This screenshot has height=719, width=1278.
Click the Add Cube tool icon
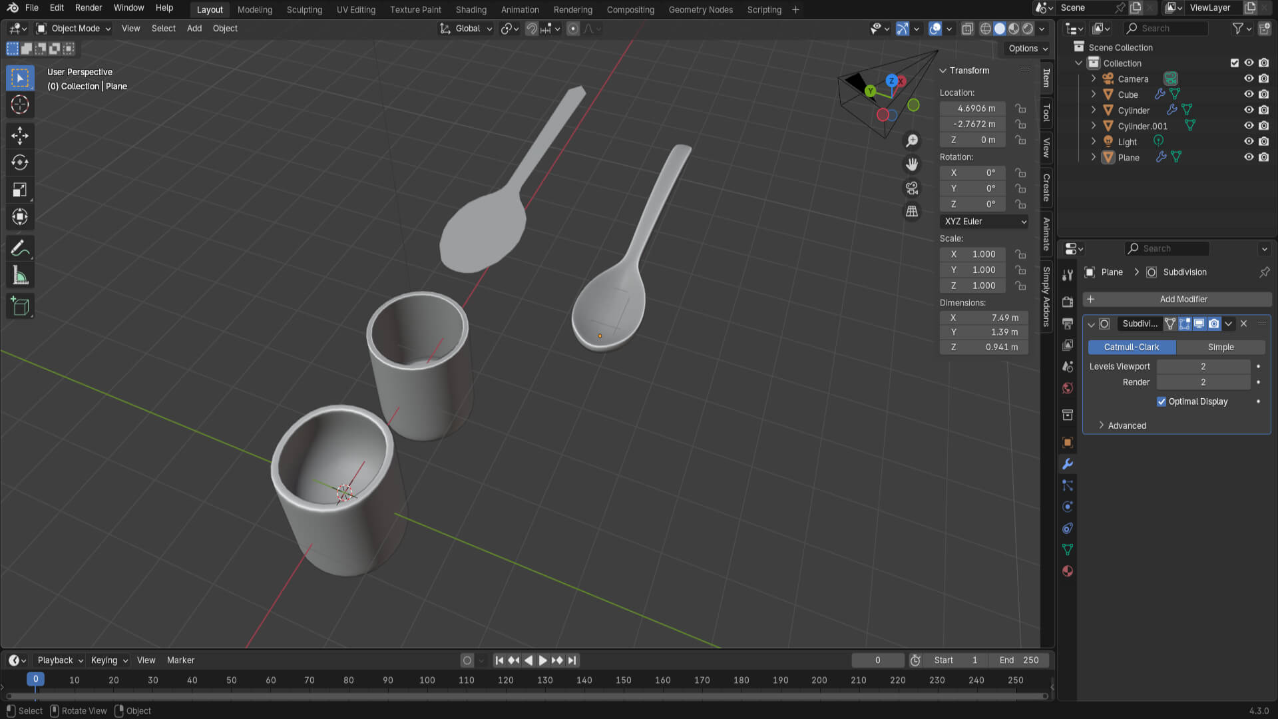point(20,306)
